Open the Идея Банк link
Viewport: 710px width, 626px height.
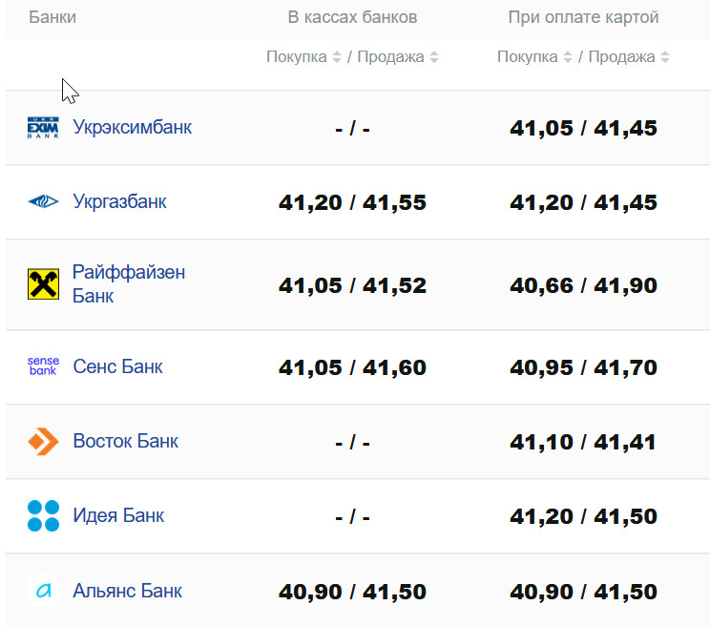coord(118,515)
